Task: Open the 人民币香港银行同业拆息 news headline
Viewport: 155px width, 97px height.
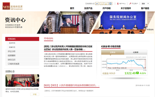Action: tap(72, 85)
